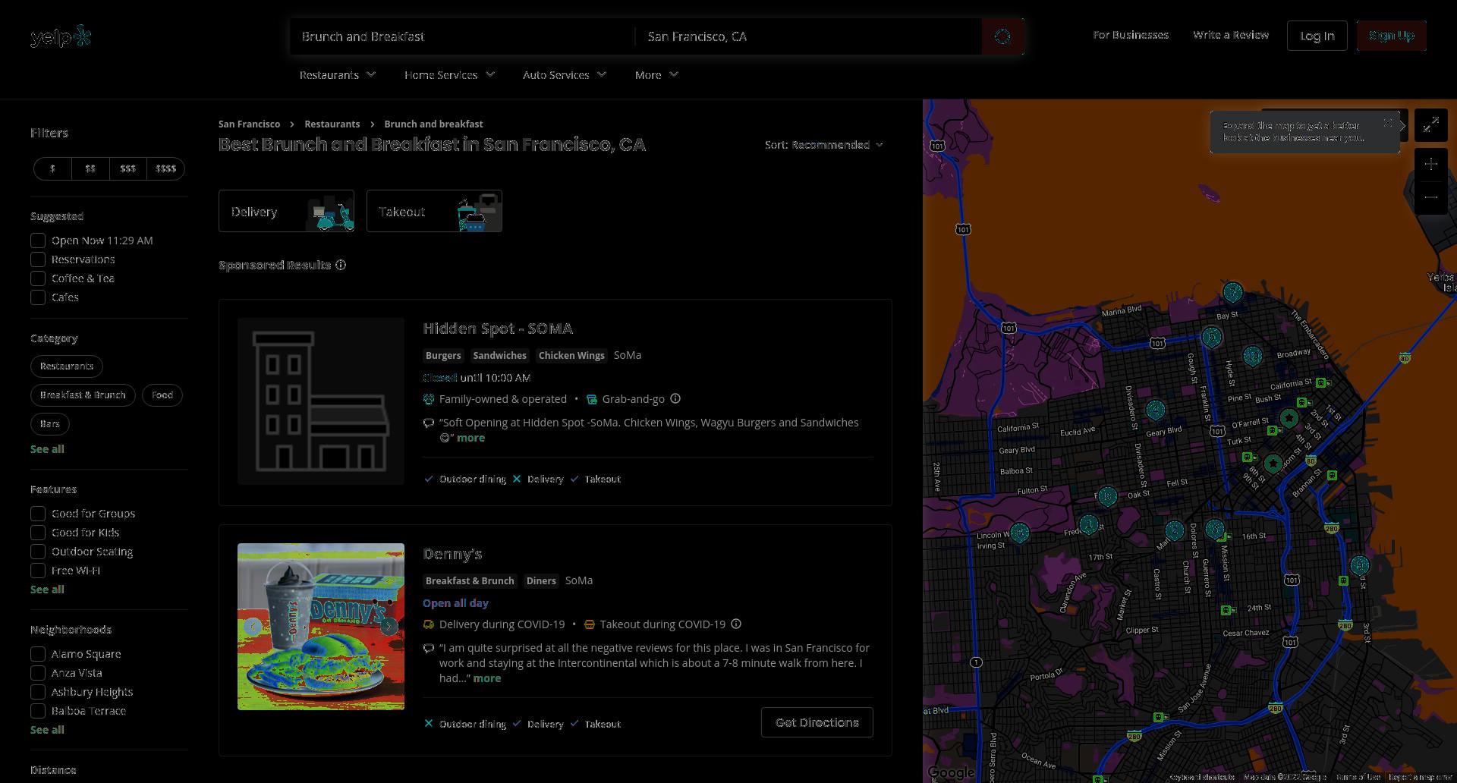Open the More dropdown menu
Screen dimensions: 1457x783
pyautogui.click(x=656, y=75)
